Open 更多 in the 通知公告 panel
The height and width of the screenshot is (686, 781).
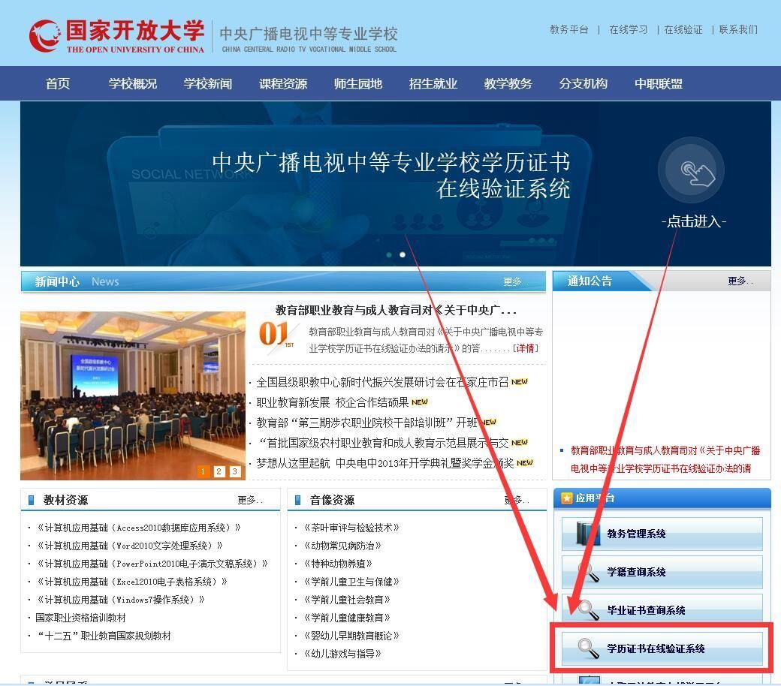737,280
